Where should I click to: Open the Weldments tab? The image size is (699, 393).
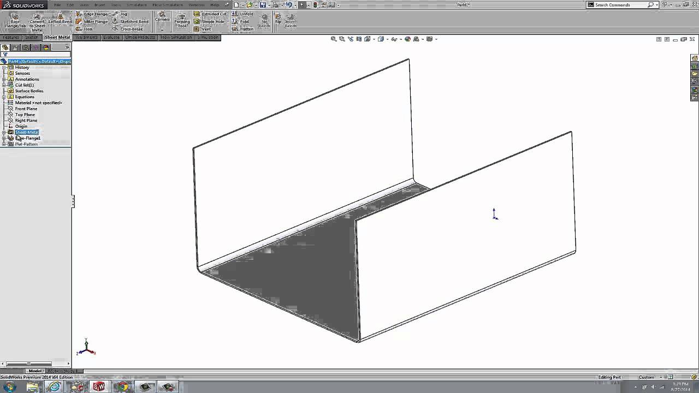[86, 38]
